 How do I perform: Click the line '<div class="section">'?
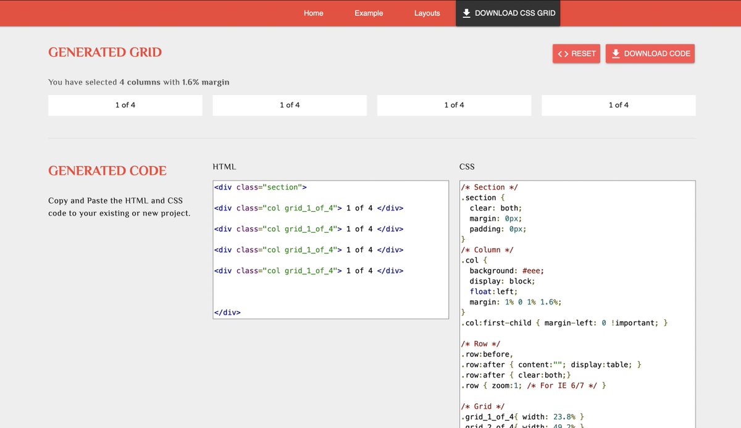pyautogui.click(x=261, y=187)
